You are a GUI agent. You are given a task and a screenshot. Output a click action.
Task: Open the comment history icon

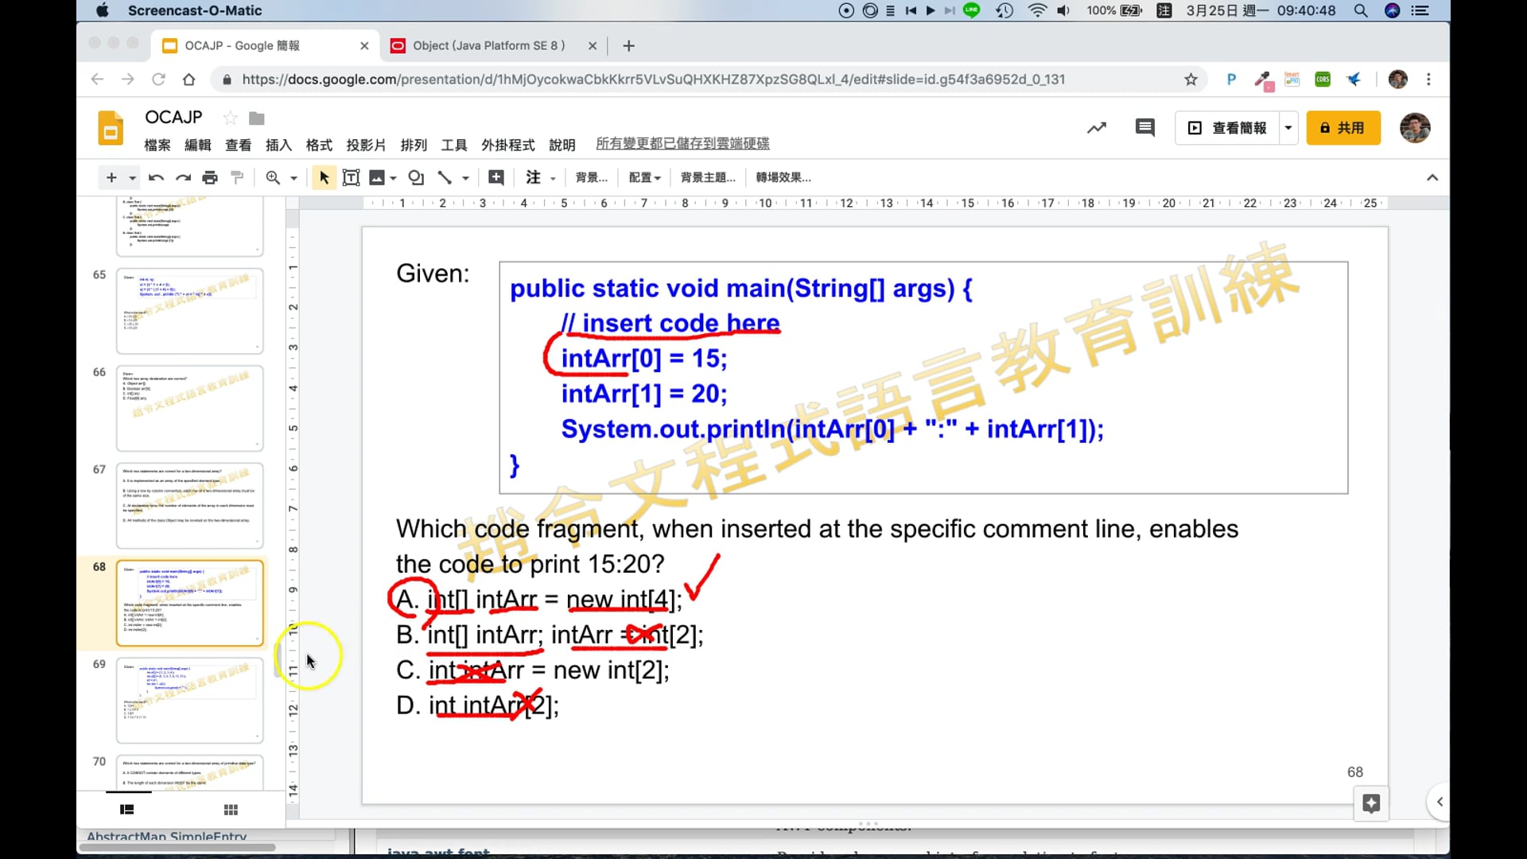(1144, 128)
